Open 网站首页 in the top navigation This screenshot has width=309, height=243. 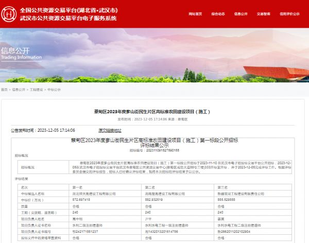pos(195,14)
